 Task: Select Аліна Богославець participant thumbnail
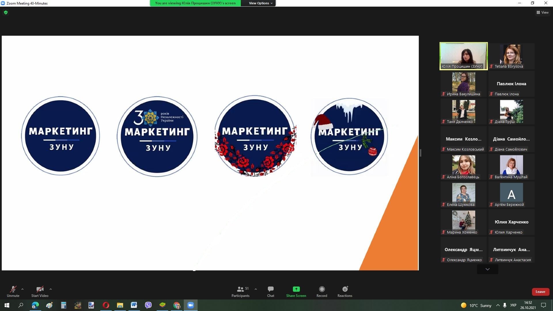[x=463, y=167]
